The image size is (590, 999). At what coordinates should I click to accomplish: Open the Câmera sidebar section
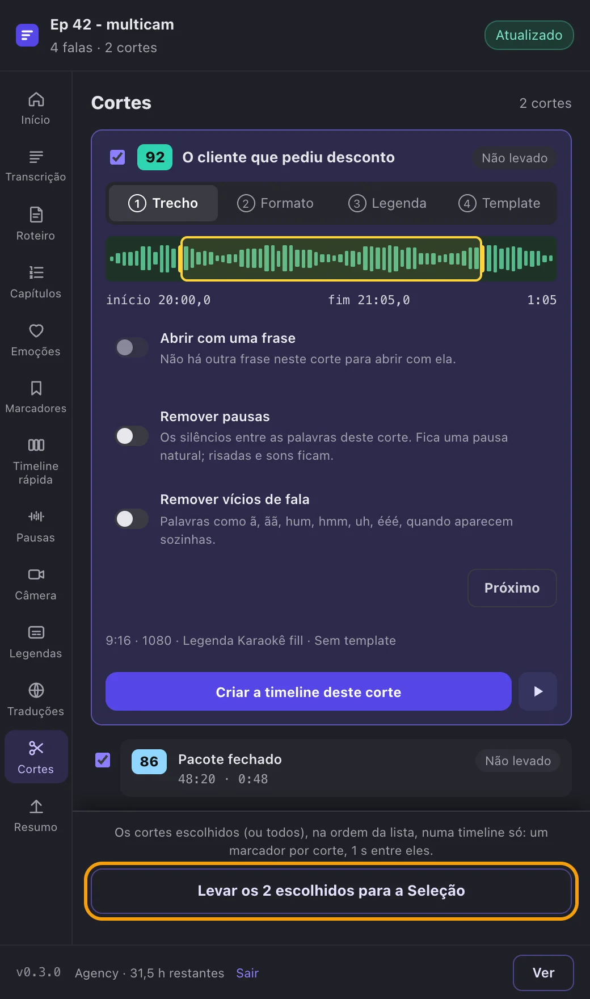pyautogui.click(x=36, y=584)
